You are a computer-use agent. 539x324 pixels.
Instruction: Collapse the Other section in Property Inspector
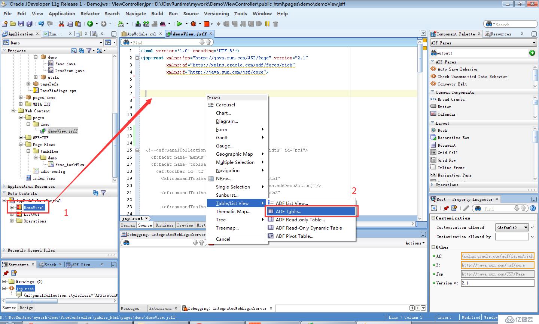click(x=433, y=247)
